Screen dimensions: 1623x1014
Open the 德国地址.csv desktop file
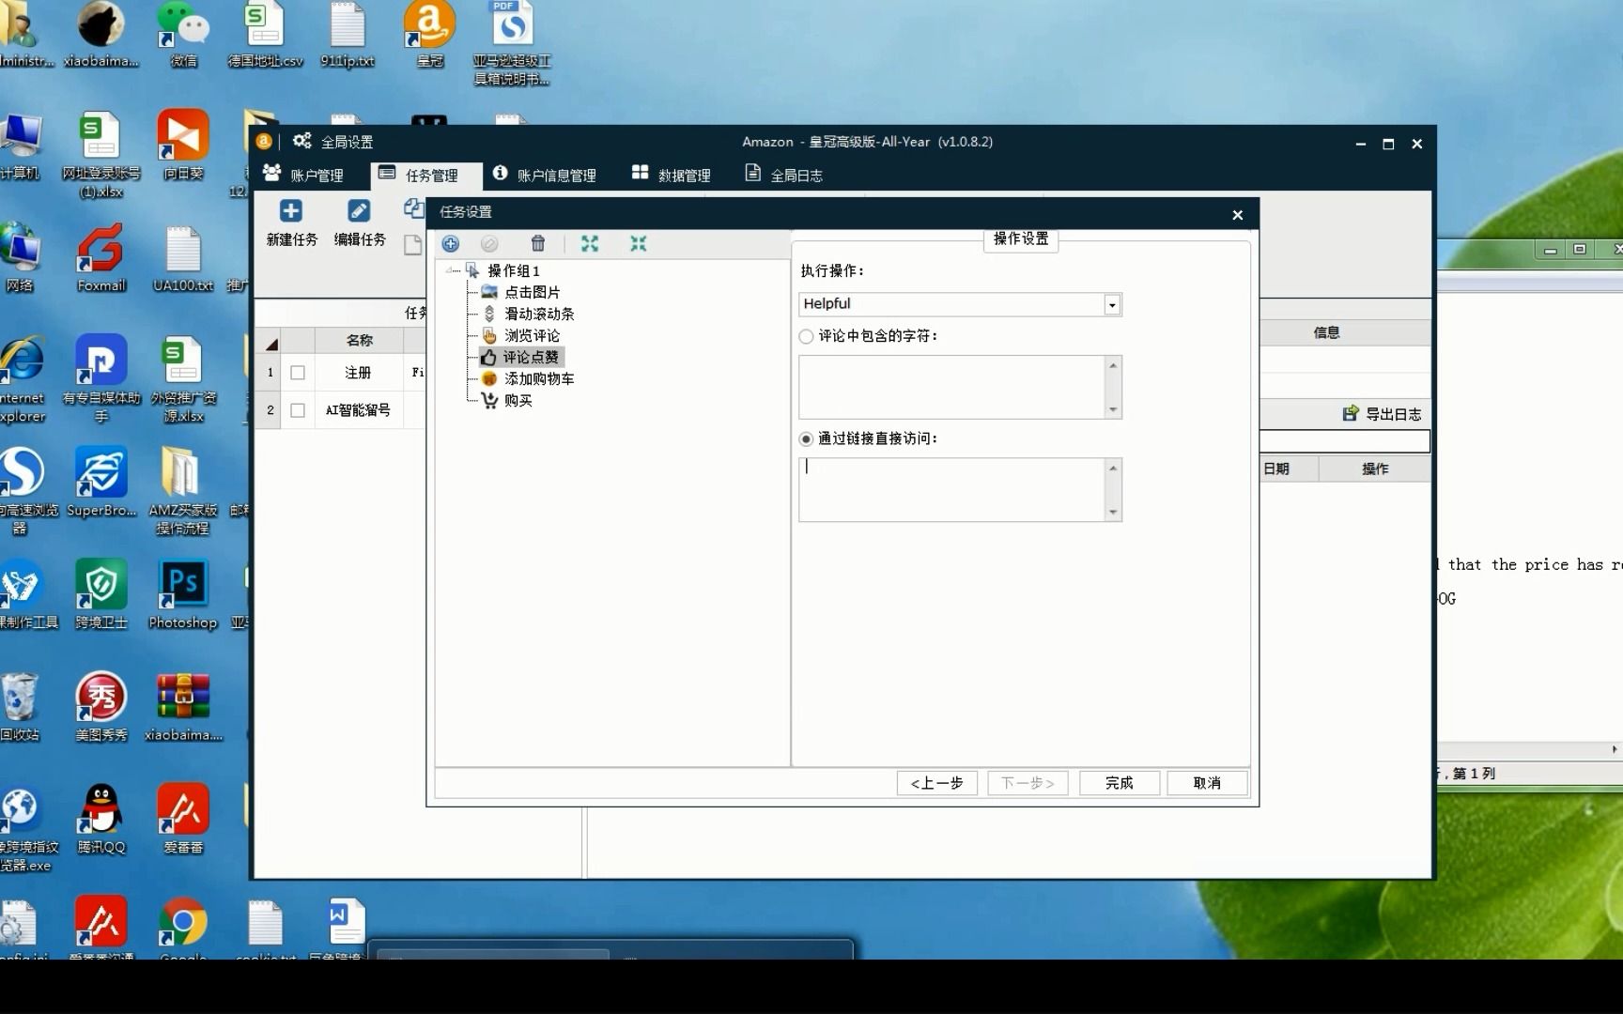(x=265, y=35)
